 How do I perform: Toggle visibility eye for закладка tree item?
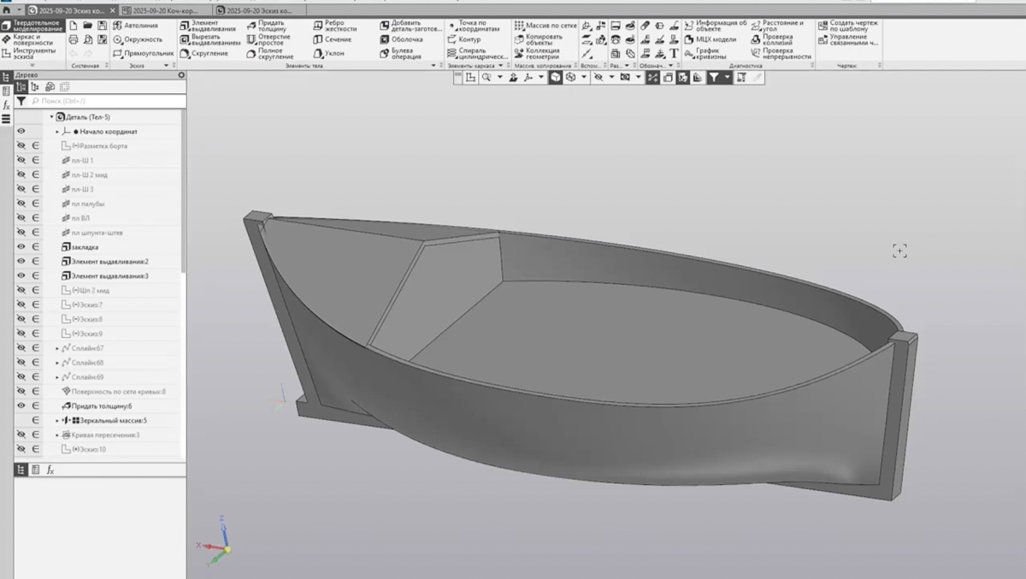tap(21, 247)
